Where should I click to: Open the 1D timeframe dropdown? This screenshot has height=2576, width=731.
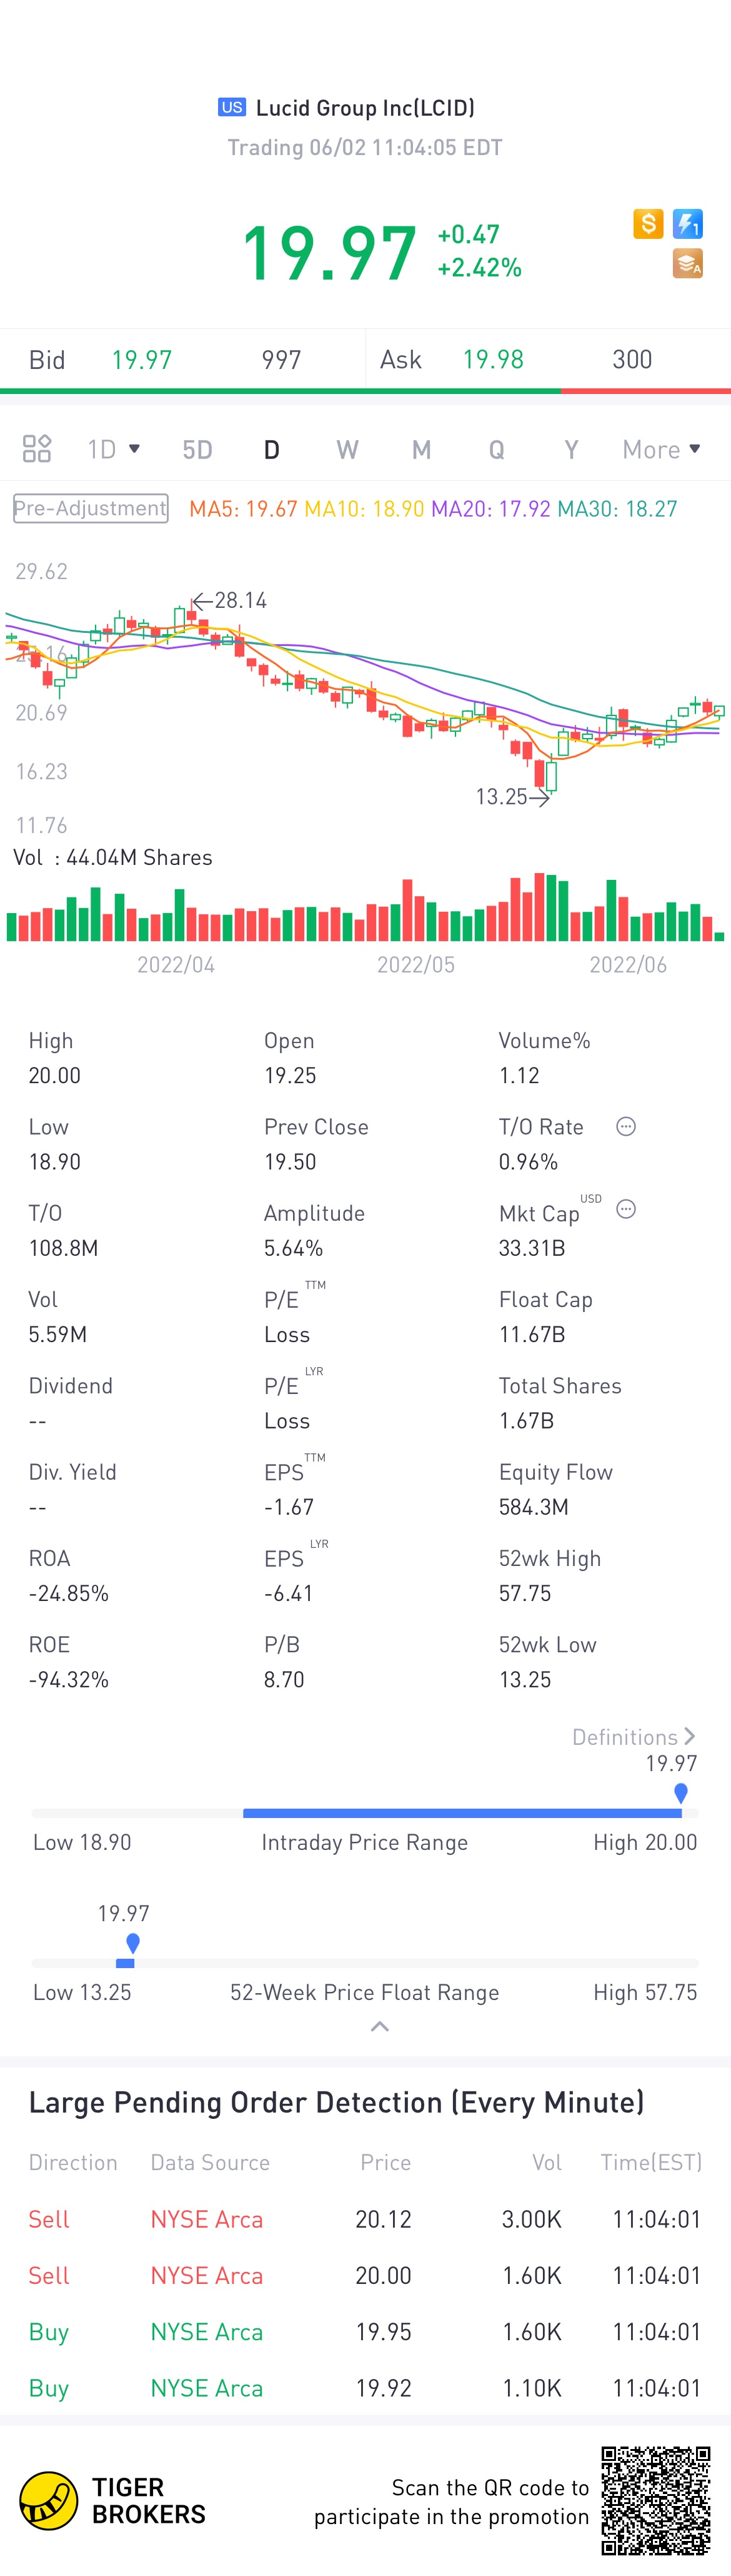pyautogui.click(x=113, y=449)
